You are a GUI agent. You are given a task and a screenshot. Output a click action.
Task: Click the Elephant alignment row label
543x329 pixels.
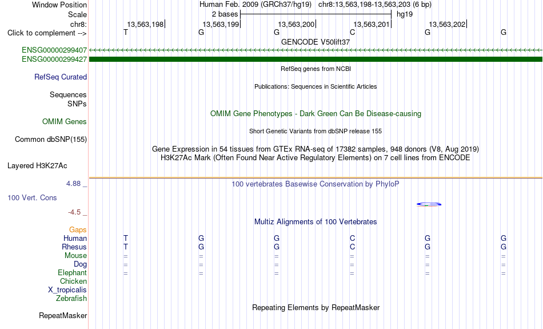(72, 273)
